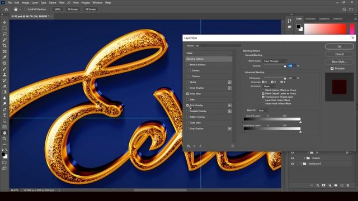Select the Zoom tool in toolbar

pyautogui.click(x=4, y=138)
